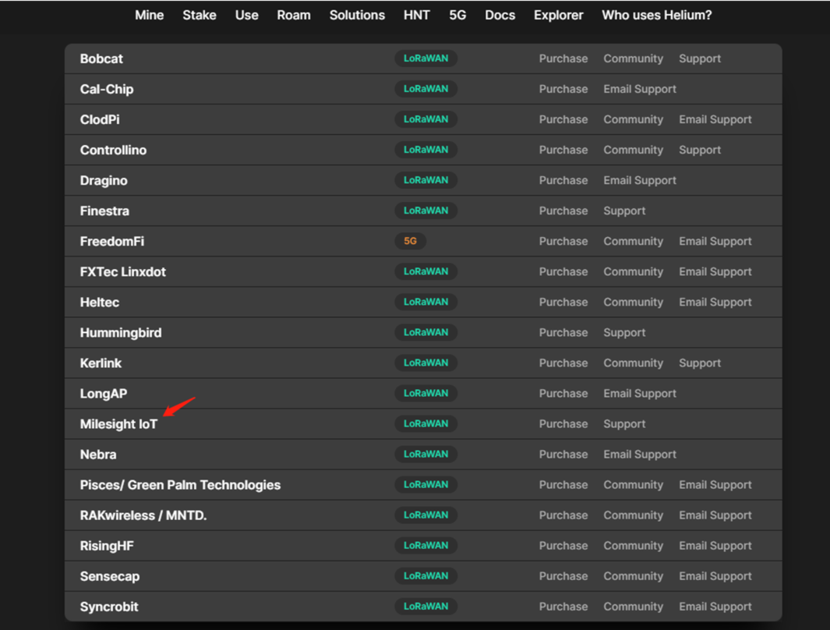Click Purchase link for LongAP
The image size is (830, 630).
[x=563, y=393]
